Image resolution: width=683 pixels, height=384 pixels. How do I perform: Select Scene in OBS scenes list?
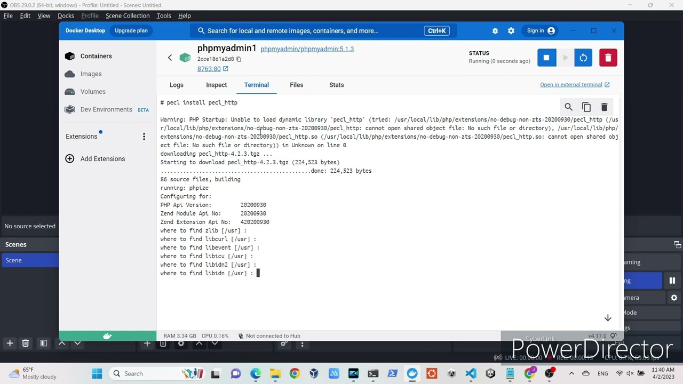29,260
